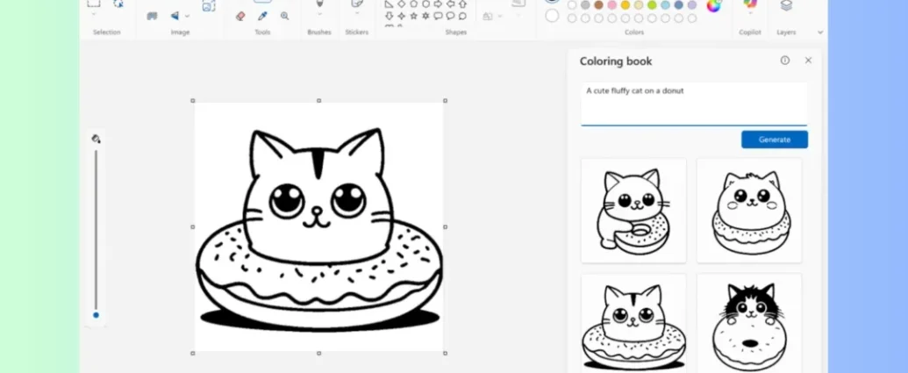Click the Shape fill icon
The height and width of the screenshot is (373, 908).
pos(488,16)
